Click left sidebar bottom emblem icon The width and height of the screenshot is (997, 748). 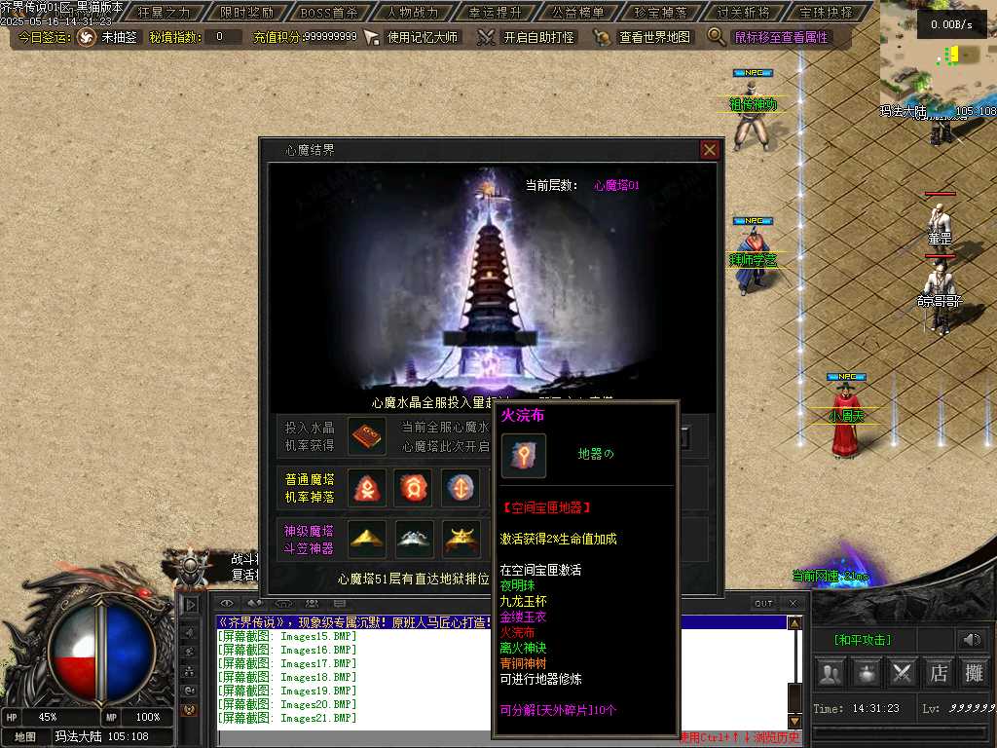pyautogui.click(x=190, y=710)
